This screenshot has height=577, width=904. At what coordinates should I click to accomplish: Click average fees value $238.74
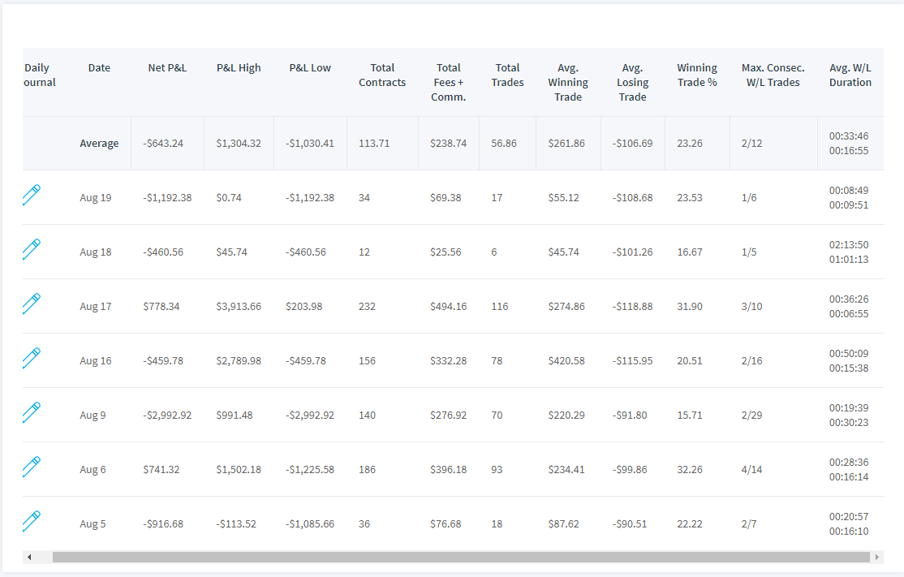tap(449, 144)
